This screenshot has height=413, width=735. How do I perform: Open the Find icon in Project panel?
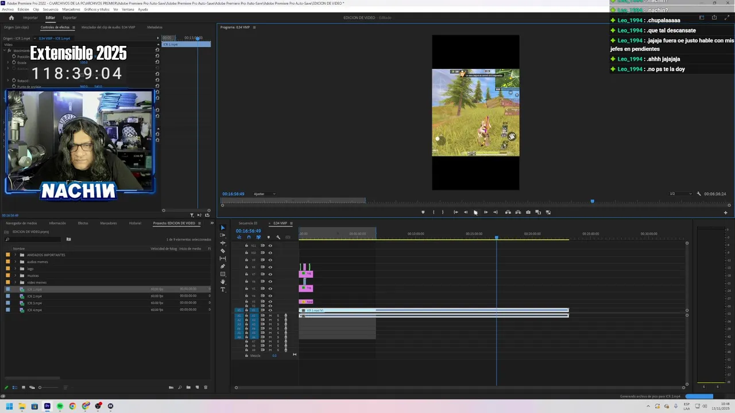(x=180, y=387)
